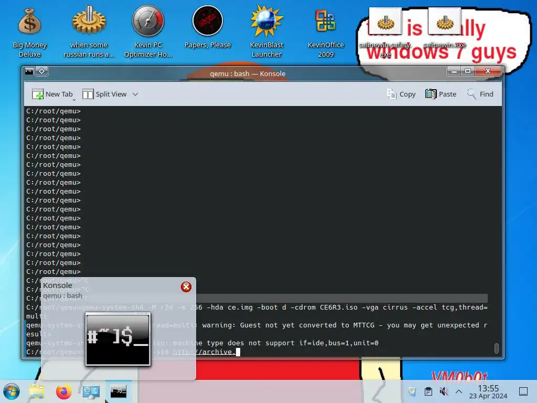Open system settings taskbar icon
Screen dimensions: 537x403
(x=91, y=391)
